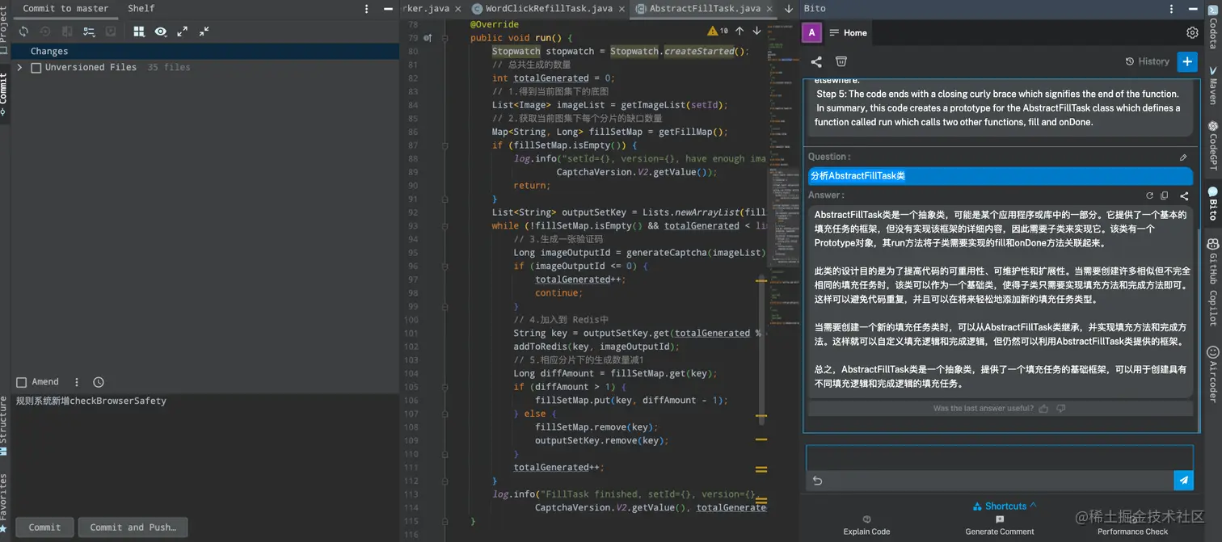Click the Refresh changes icon in Commit toolbar
This screenshot has width=1222, height=542.
23,32
